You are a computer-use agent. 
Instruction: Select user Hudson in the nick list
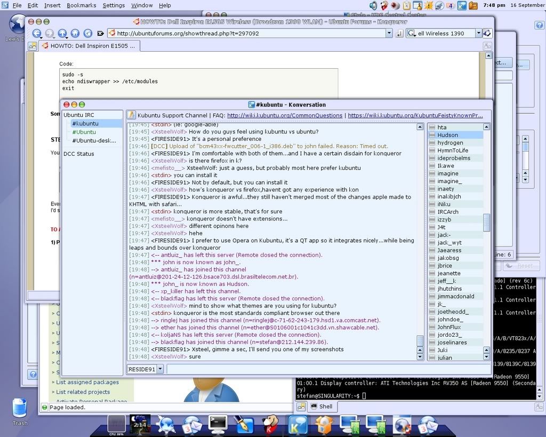point(455,135)
